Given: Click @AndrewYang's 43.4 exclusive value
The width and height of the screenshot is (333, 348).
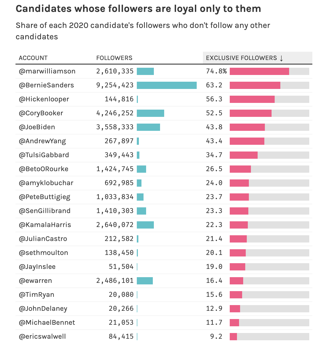Looking at the screenshot, I should pos(214,141).
